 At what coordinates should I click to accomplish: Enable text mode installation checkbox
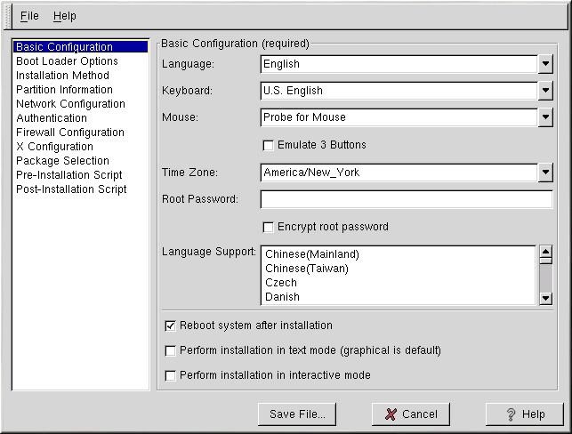pyautogui.click(x=171, y=350)
